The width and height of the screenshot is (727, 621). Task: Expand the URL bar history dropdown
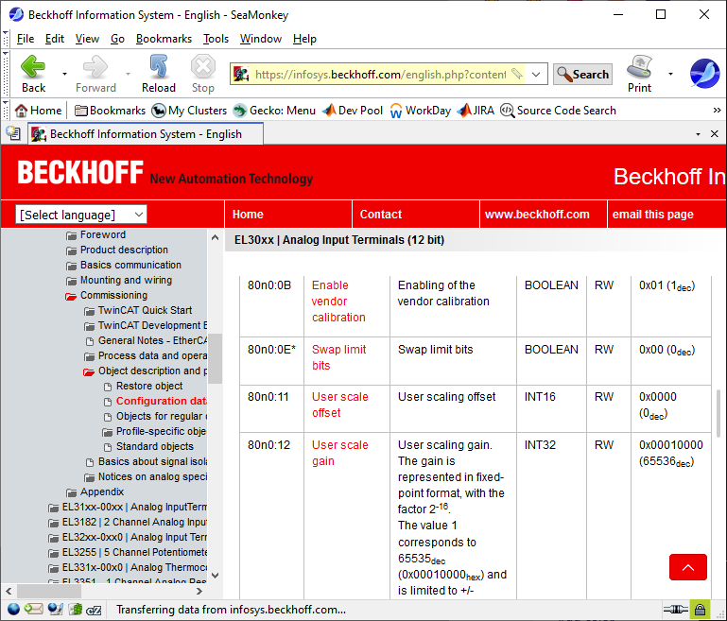536,74
